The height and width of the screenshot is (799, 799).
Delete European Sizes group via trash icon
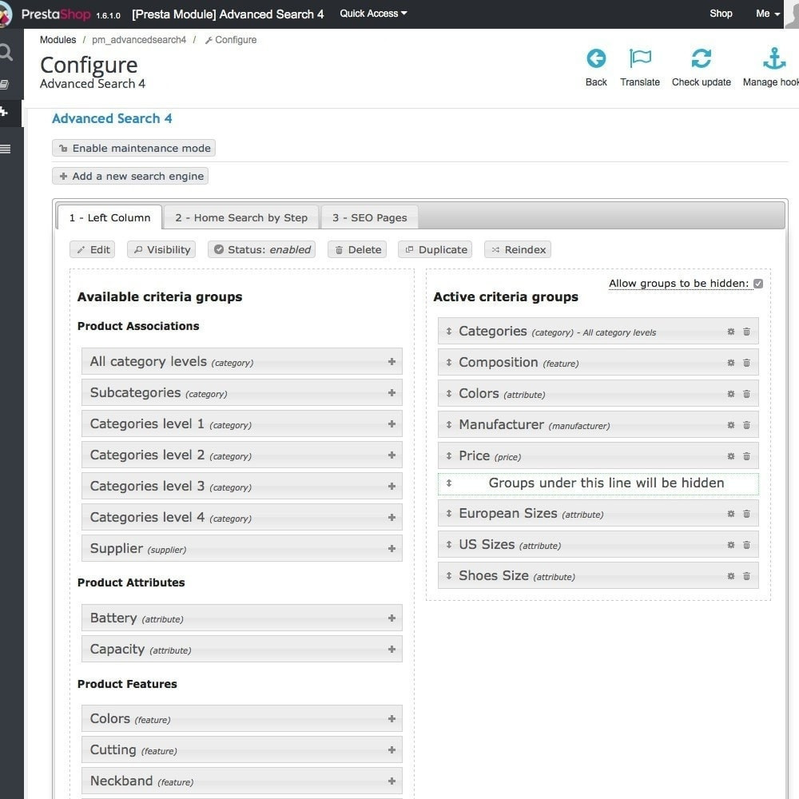tap(746, 513)
